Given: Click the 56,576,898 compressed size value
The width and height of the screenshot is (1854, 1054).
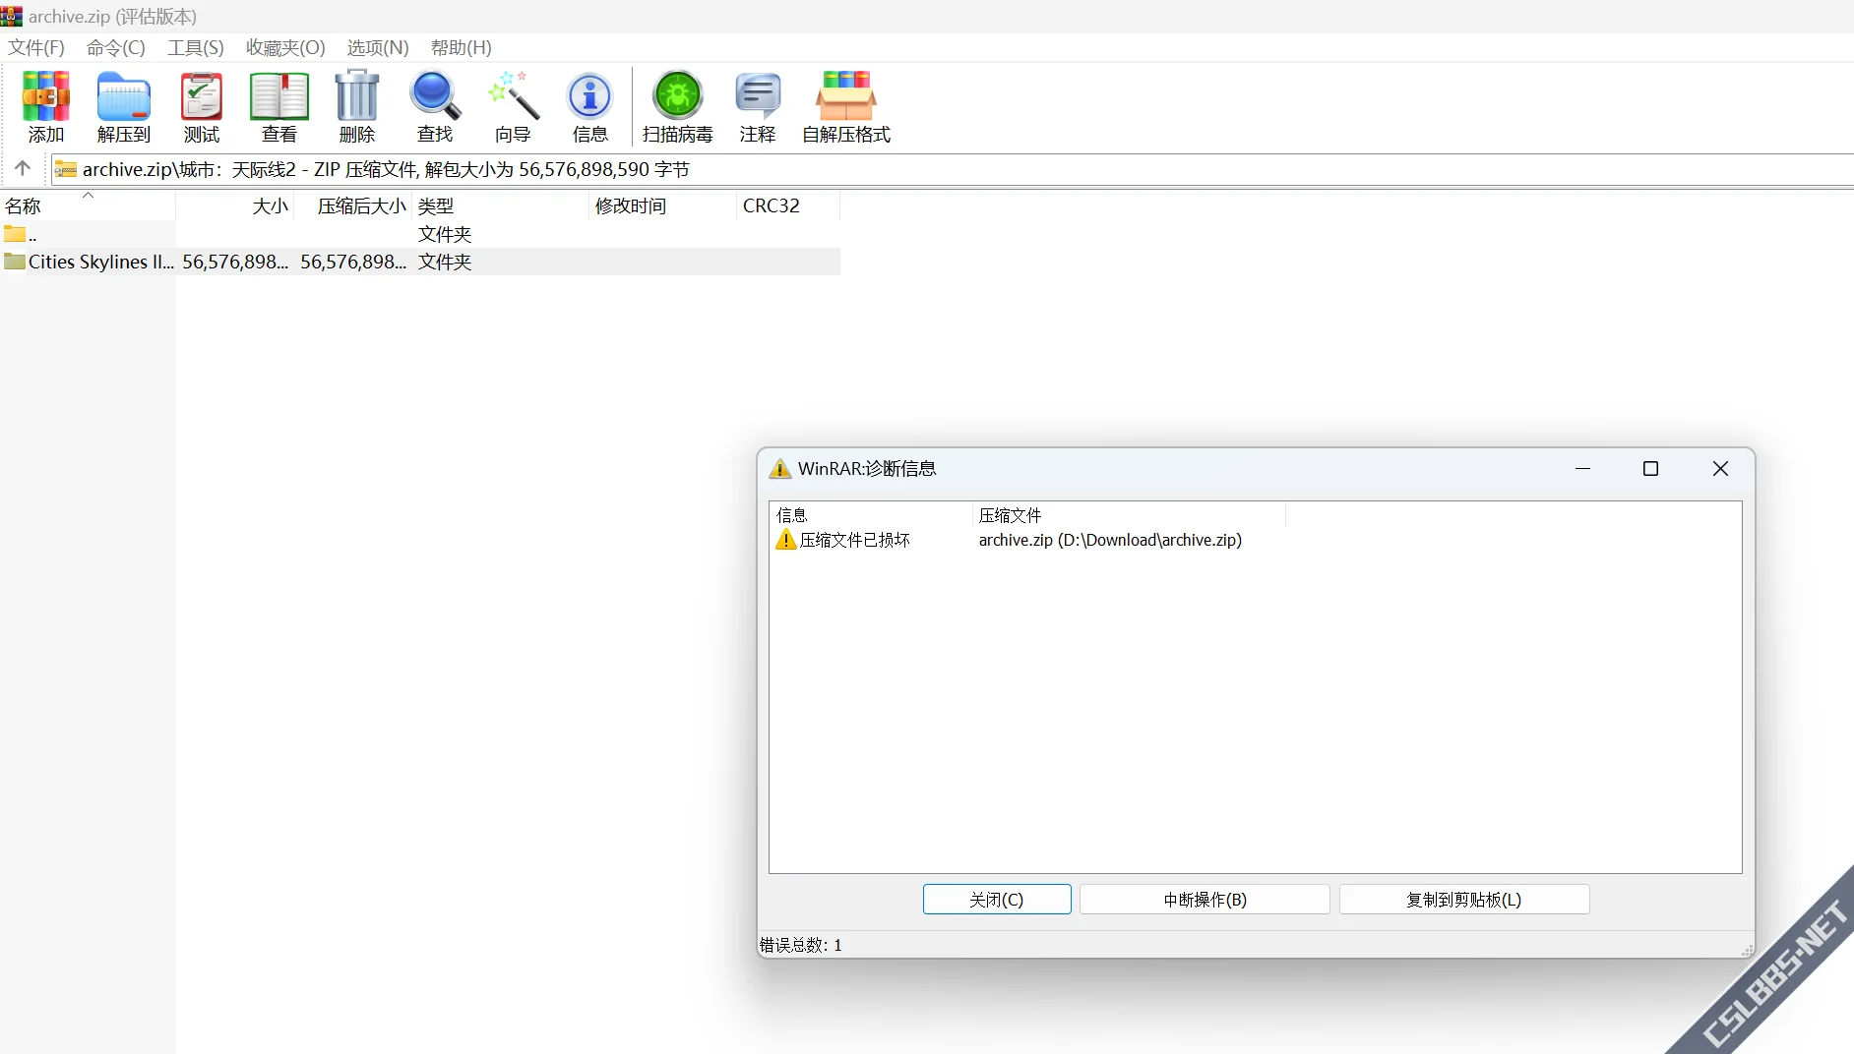Looking at the screenshot, I should click(x=353, y=262).
